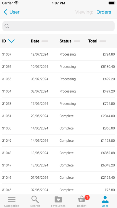Open the Search tab icon

point(35,200)
